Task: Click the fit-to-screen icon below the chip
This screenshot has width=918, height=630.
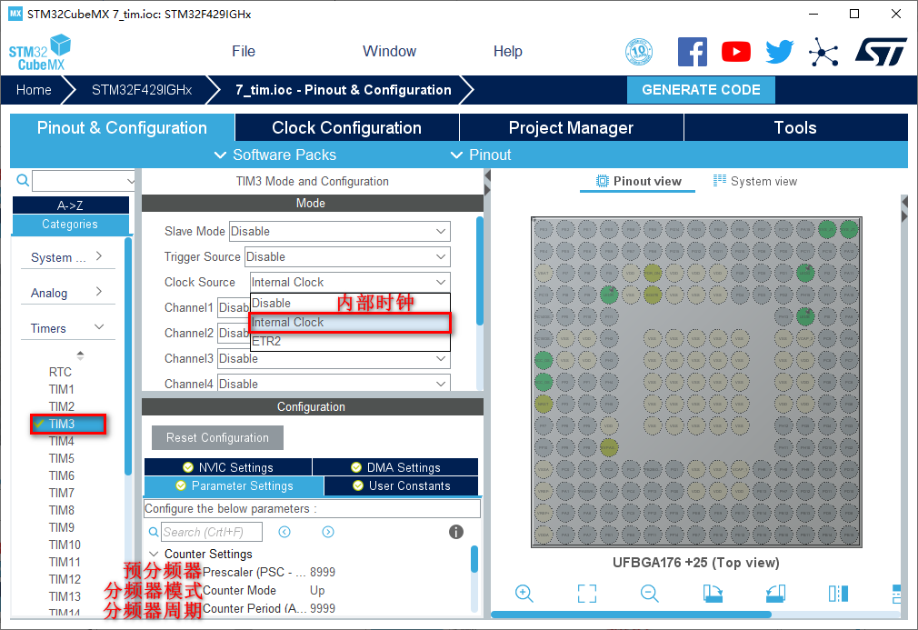Action: click(587, 594)
